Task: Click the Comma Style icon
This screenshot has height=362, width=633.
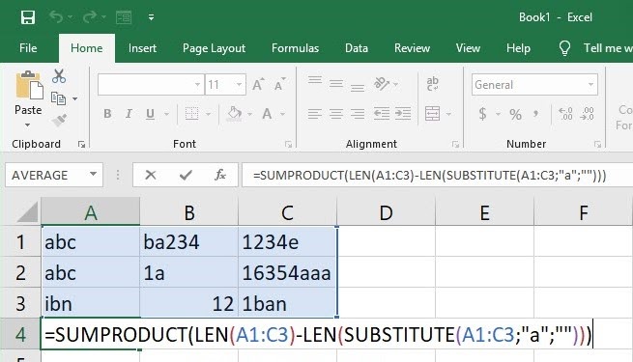Action: [x=535, y=114]
